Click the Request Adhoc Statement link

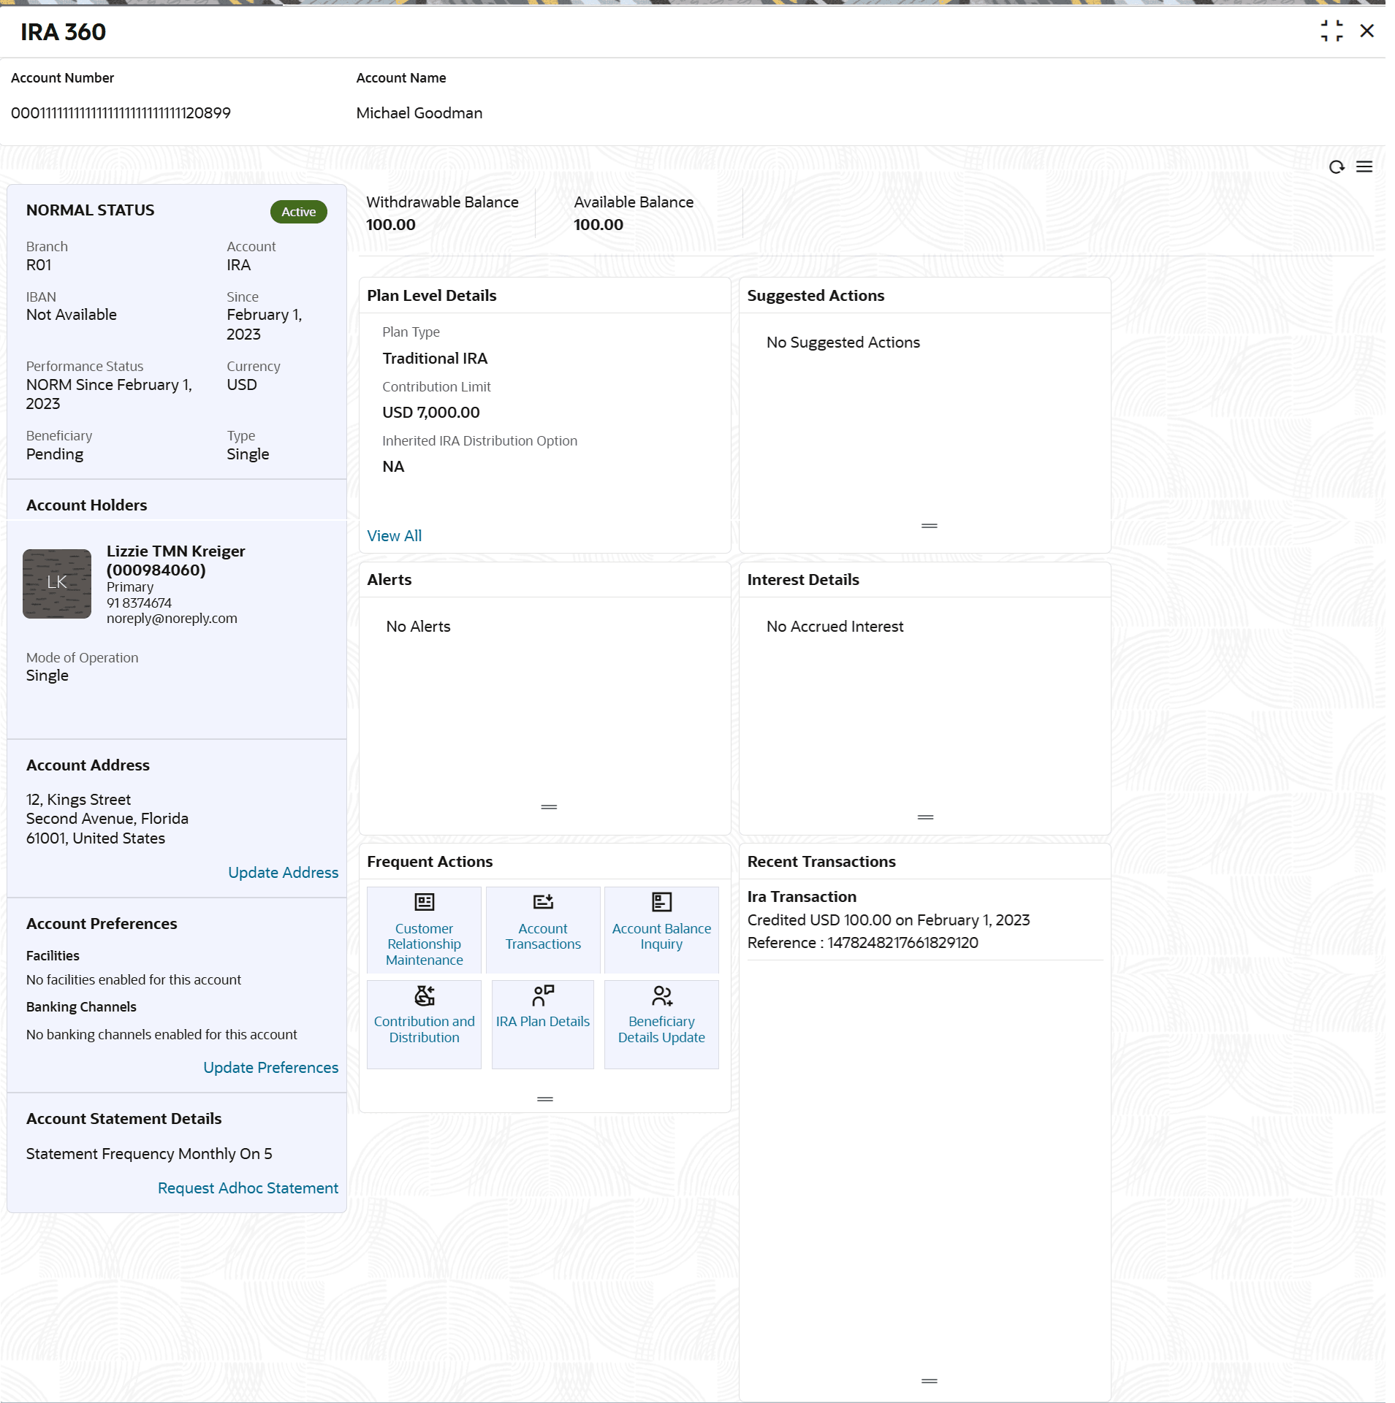[248, 1188]
